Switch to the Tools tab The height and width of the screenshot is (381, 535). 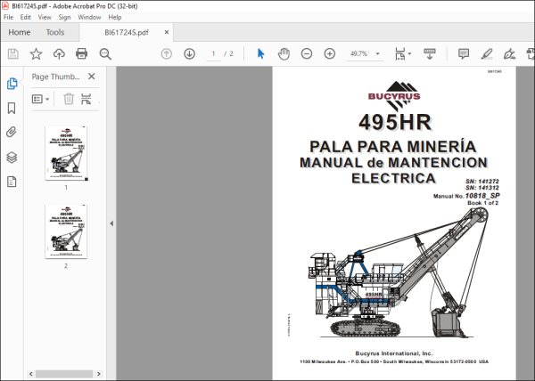pos(55,32)
